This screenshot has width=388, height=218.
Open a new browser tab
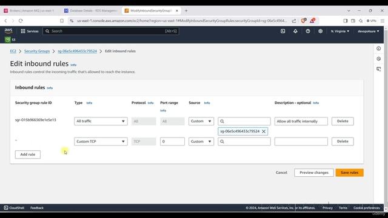point(186,11)
